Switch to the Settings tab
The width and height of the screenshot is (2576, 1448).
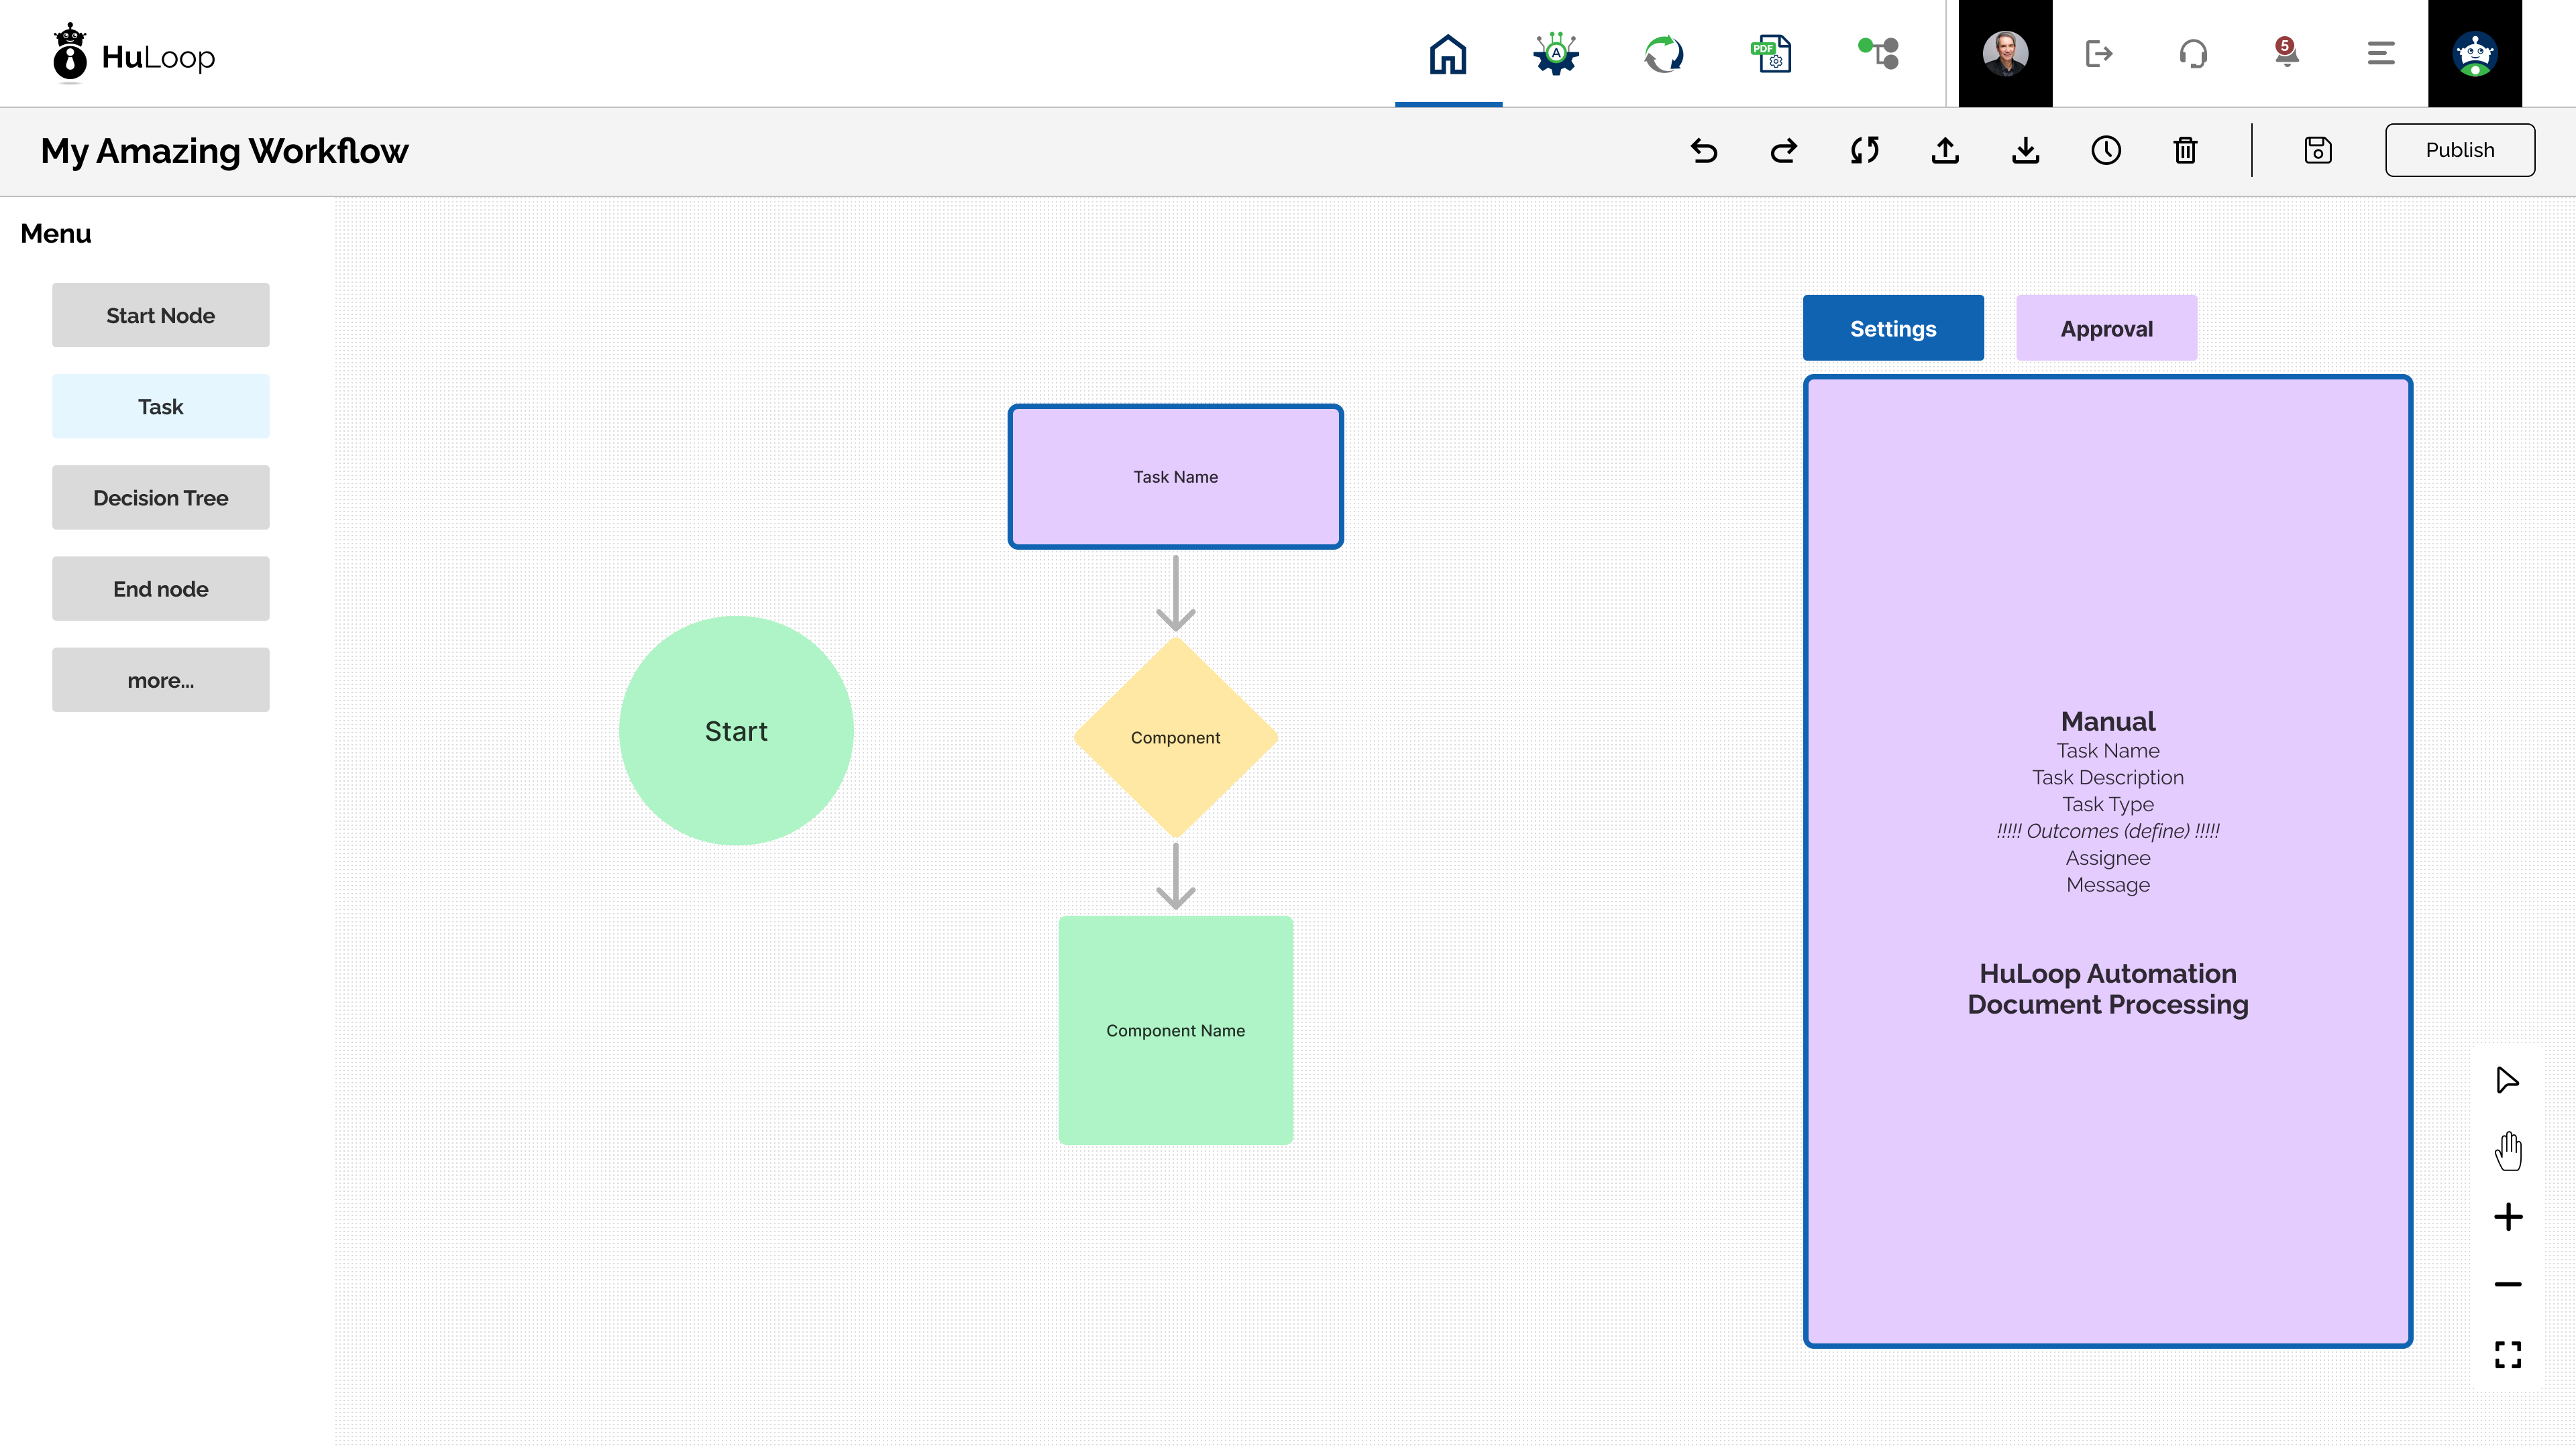tap(1893, 328)
